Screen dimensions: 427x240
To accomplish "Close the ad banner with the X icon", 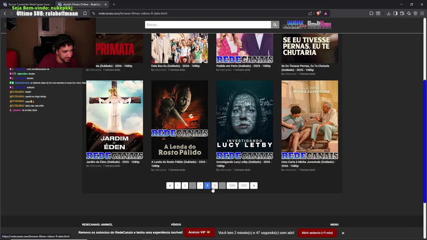I will point(343,233).
